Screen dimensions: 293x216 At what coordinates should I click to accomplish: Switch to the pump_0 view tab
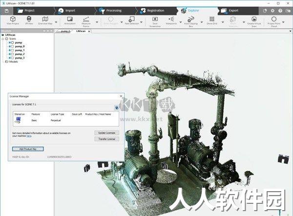pos(64,31)
